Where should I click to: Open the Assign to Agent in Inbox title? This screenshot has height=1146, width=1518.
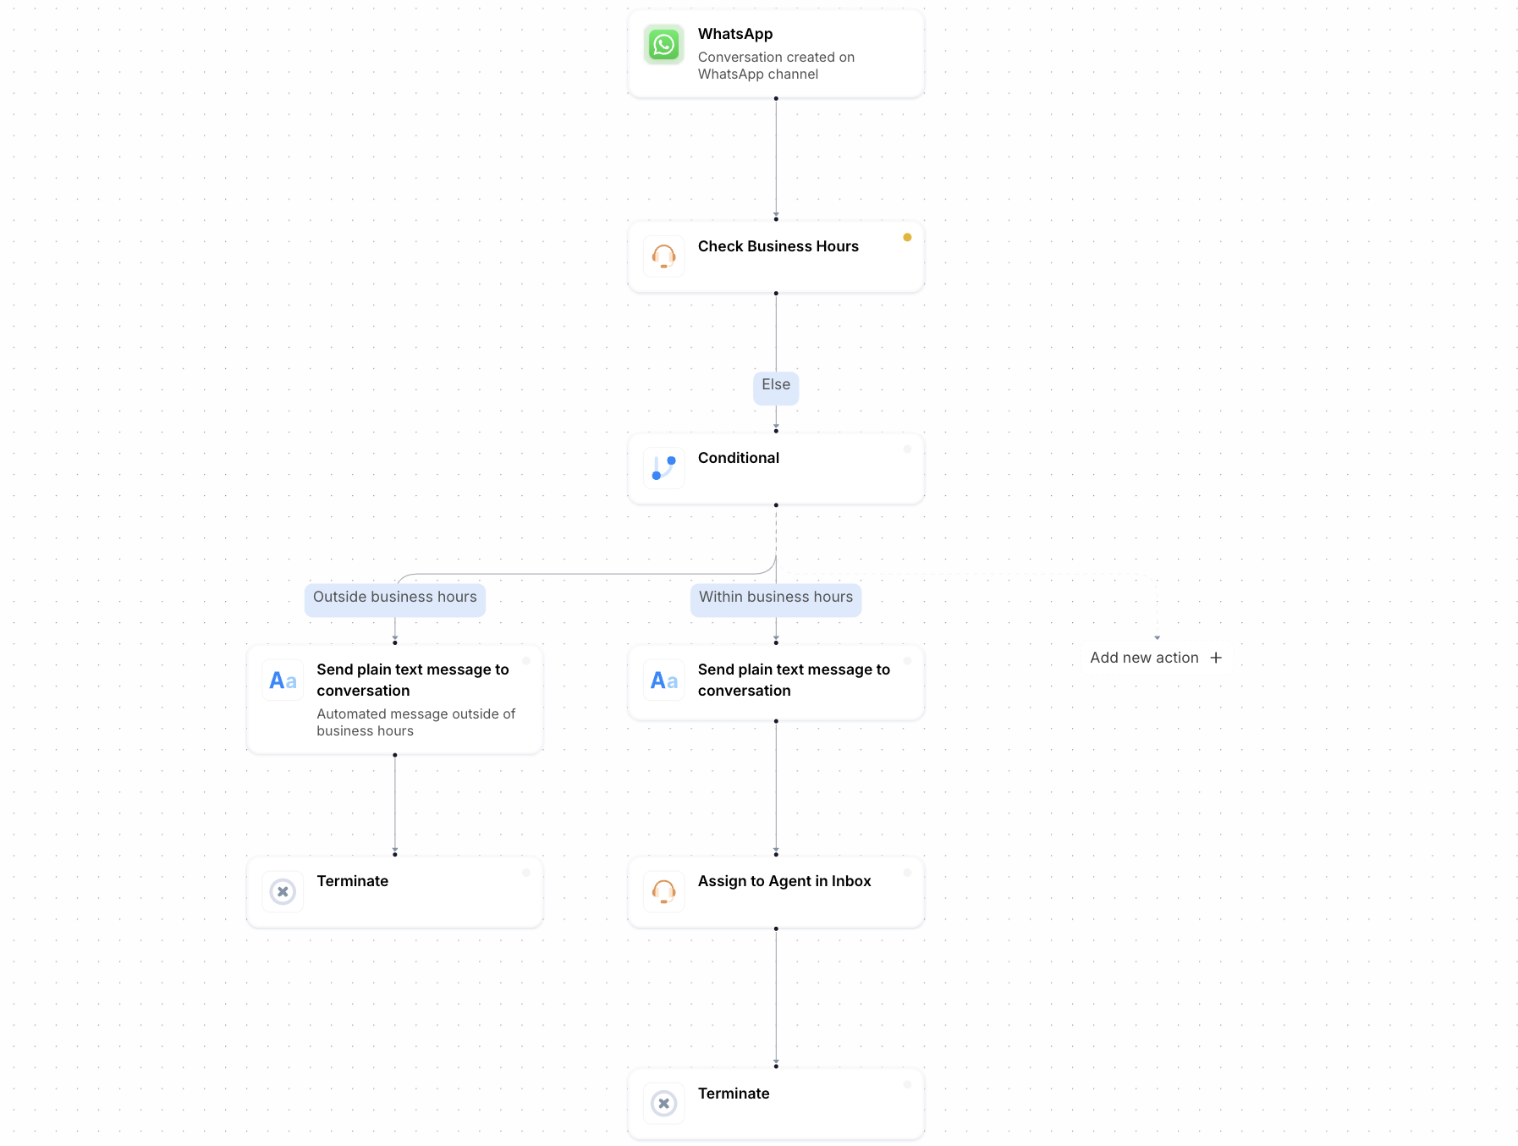coord(784,881)
